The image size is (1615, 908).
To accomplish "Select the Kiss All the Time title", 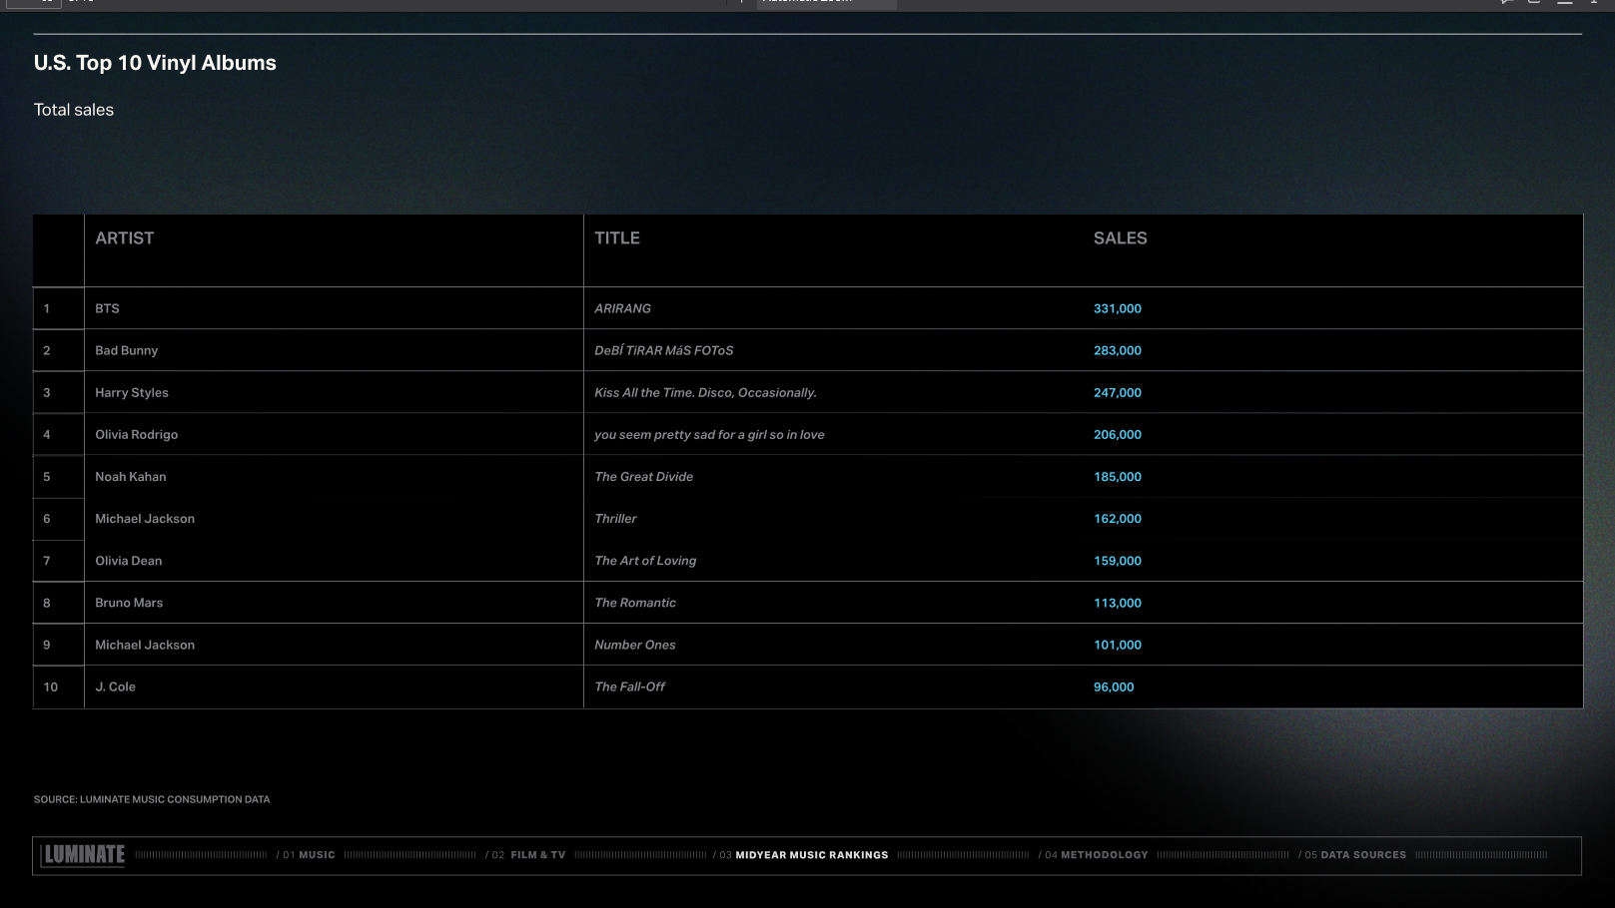I will (706, 392).
